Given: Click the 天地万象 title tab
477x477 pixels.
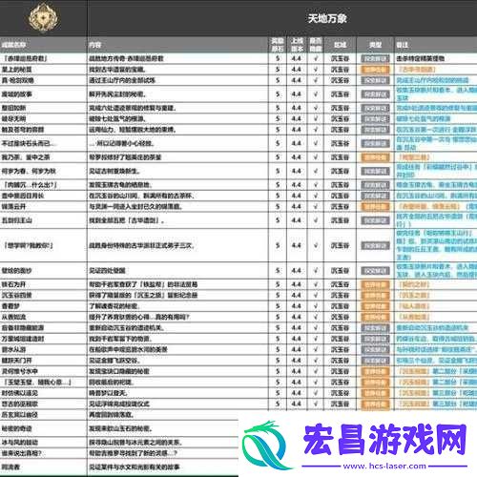Looking at the screenshot, I should click(x=327, y=18).
